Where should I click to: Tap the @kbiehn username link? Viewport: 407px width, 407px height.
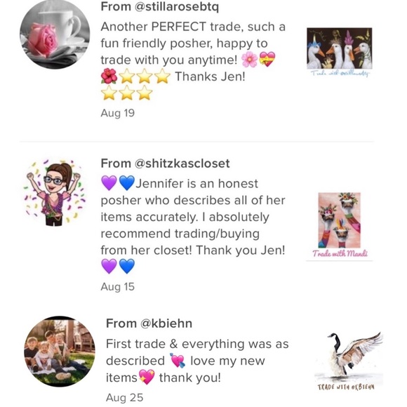[x=166, y=323]
